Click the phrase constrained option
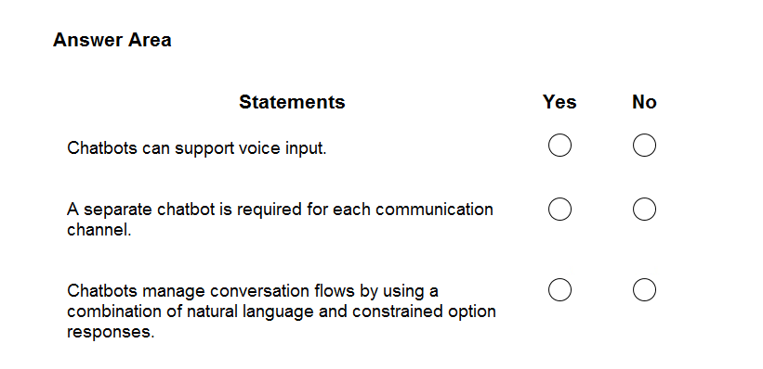 click(x=424, y=312)
